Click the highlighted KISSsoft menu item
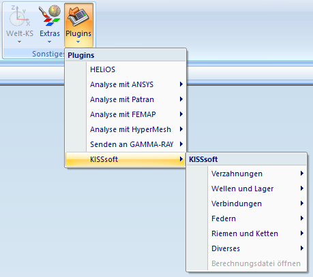The image size is (313, 277). 125,159
